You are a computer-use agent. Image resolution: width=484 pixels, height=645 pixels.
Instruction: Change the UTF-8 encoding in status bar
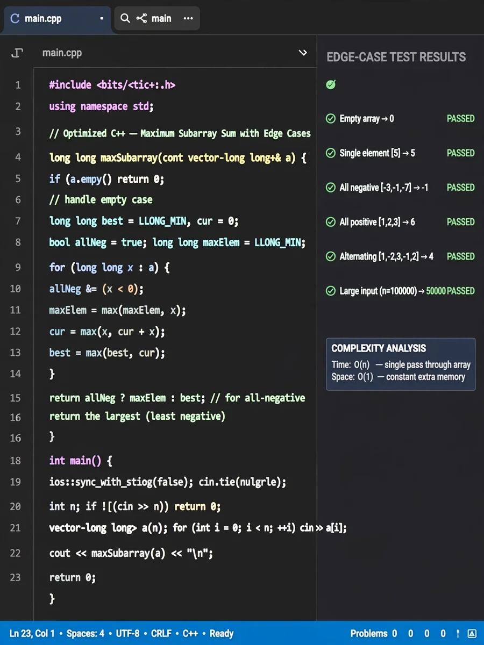click(128, 633)
